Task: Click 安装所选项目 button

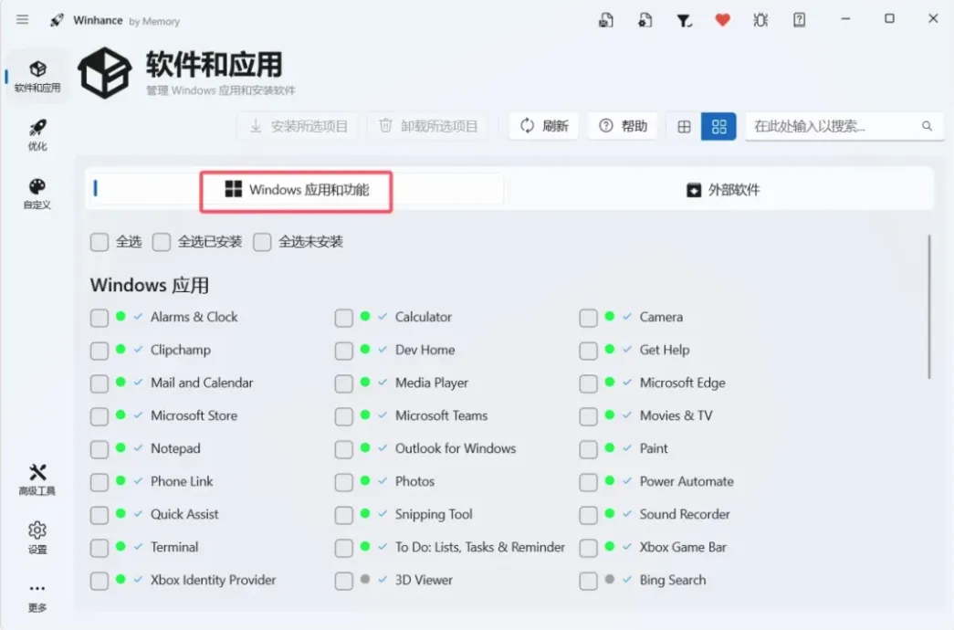Action: (299, 126)
